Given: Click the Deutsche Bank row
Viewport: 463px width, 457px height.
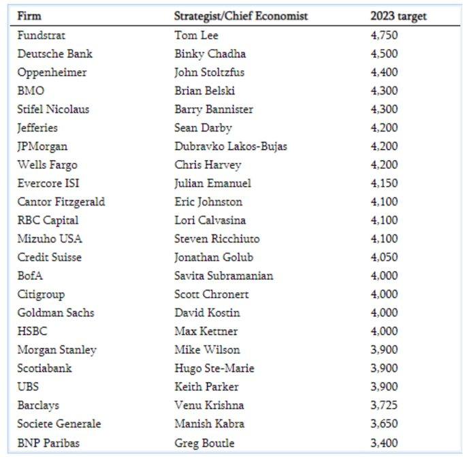Looking at the screenshot, I should point(235,54).
